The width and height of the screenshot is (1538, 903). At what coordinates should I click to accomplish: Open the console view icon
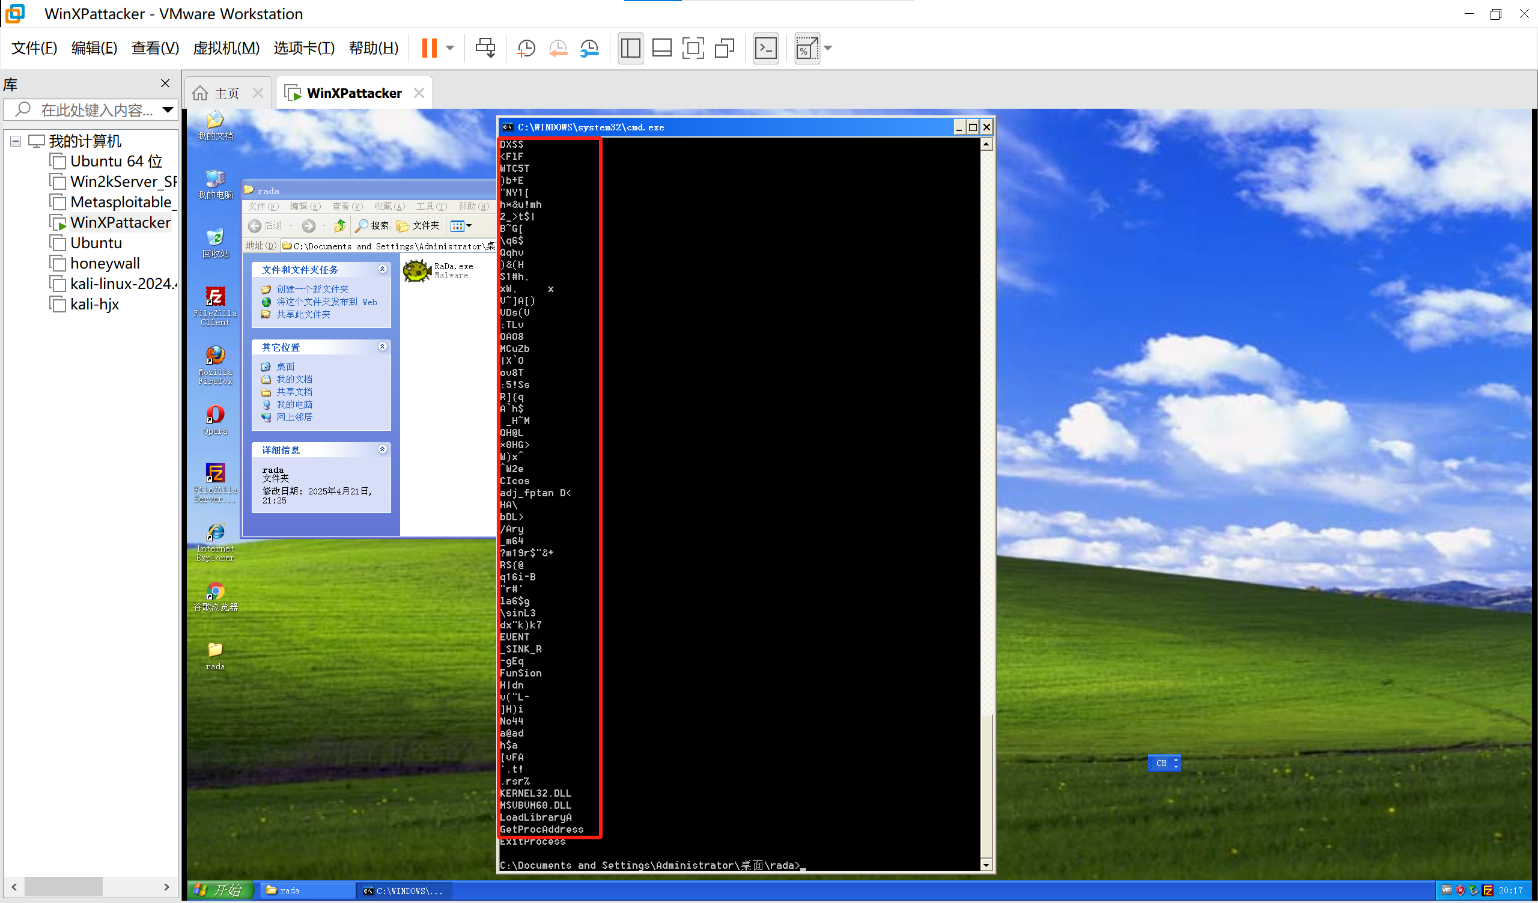point(765,48)
